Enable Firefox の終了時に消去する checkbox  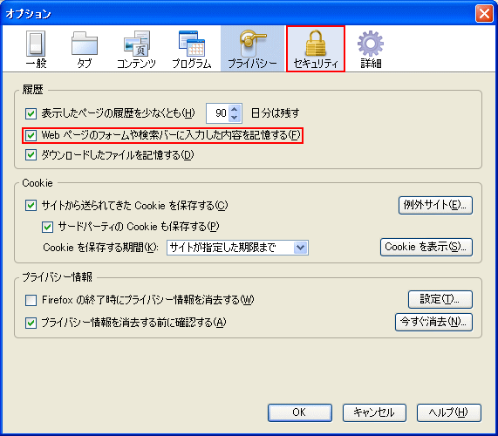click(x=31, y=300)
